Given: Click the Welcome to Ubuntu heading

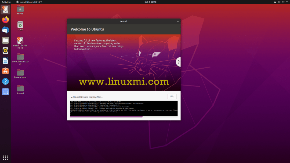Looking at the screenshot, I should click(x=87, y=29).
